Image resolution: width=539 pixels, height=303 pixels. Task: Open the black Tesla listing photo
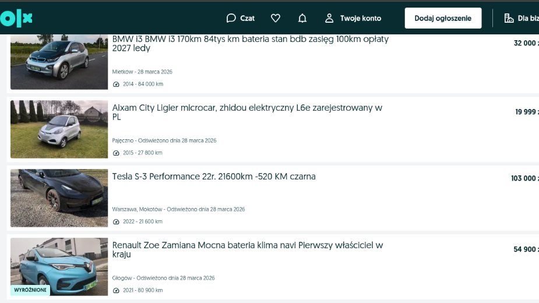59,198
